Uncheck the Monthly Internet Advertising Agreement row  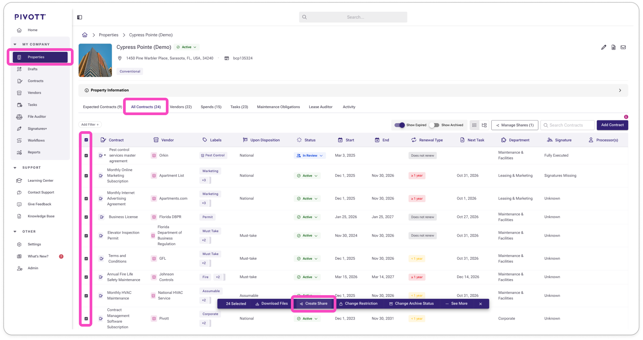click(86, 199)
